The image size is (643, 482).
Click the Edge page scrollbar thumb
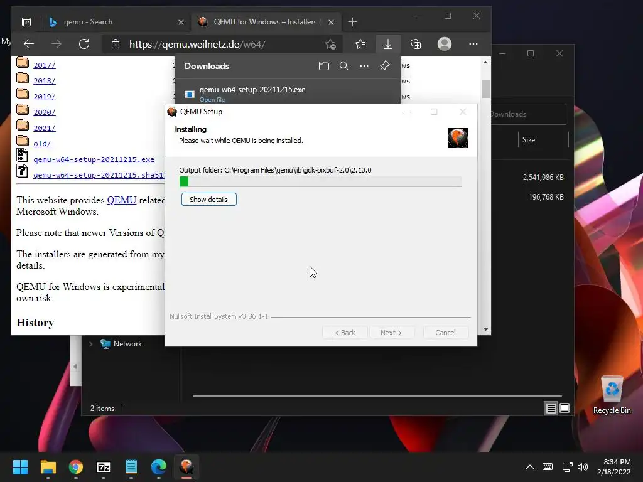point(485,89)
